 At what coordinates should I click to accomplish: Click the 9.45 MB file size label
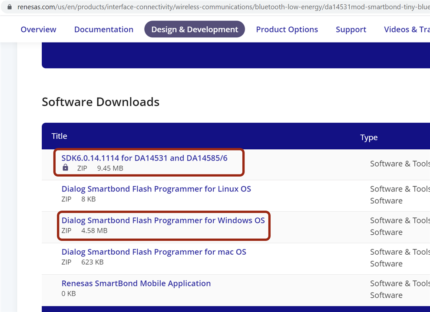point(110,168)
